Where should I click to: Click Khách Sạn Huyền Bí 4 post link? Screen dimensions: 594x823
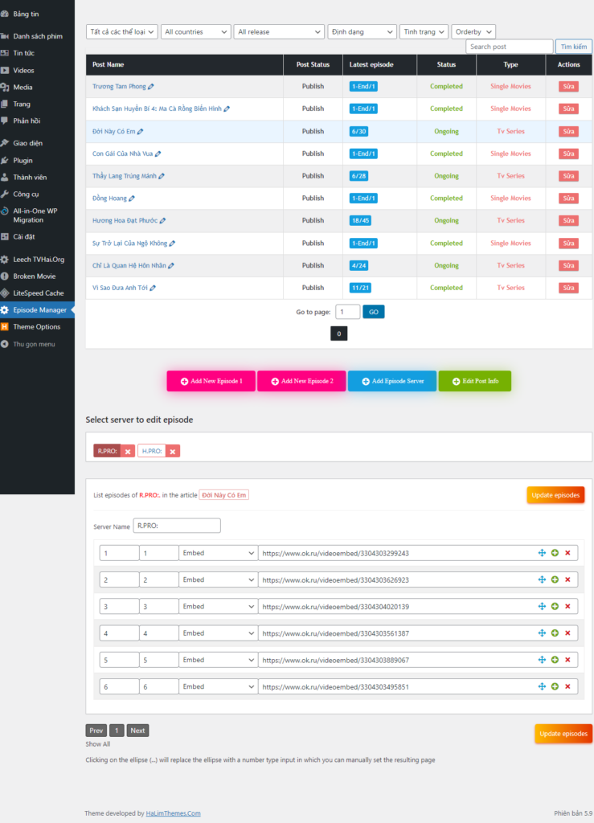[x=157, y=109]
